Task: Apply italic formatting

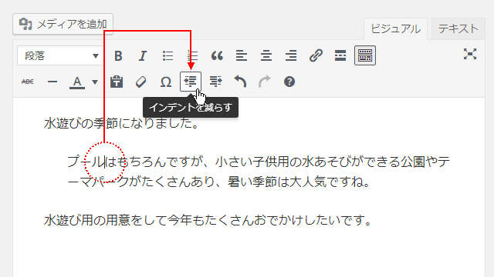Action: [x=143, y=56]
